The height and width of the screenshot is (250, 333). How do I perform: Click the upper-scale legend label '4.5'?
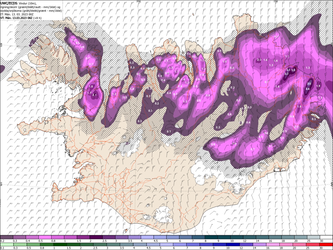point(156,241)
